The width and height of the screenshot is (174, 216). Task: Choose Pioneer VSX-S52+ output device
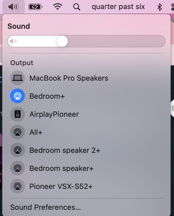click(x=86, y=186)
